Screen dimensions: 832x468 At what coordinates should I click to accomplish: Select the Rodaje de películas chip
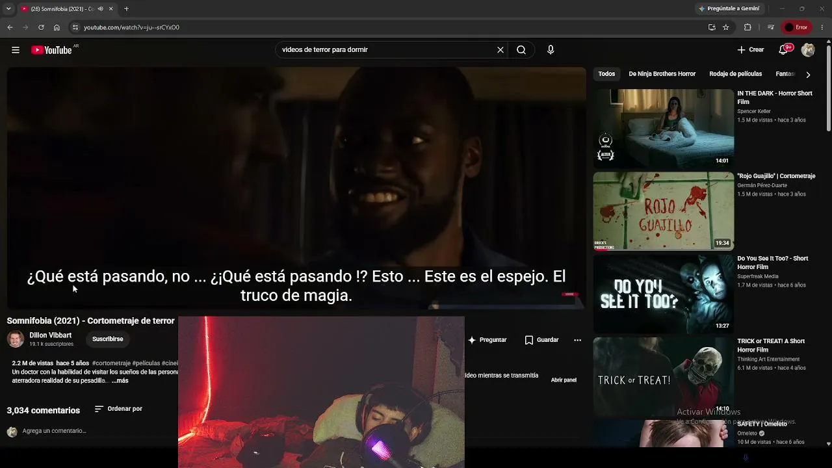[736, 74]
